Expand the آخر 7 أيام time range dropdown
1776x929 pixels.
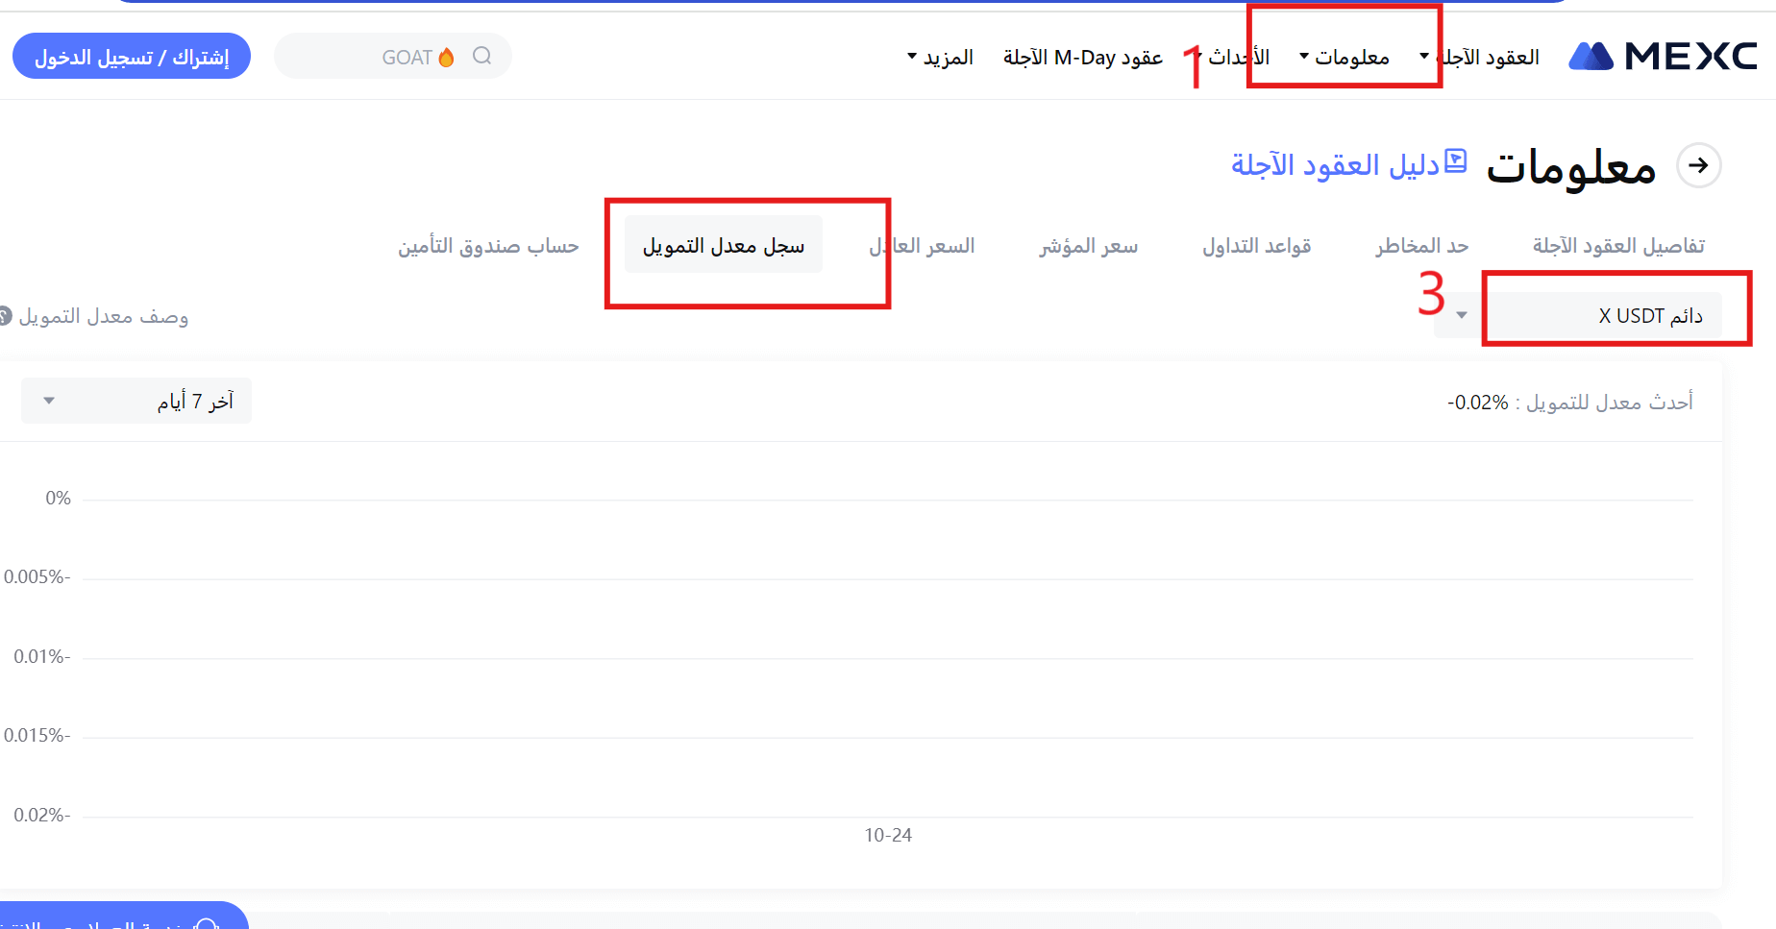click(136, 401)
